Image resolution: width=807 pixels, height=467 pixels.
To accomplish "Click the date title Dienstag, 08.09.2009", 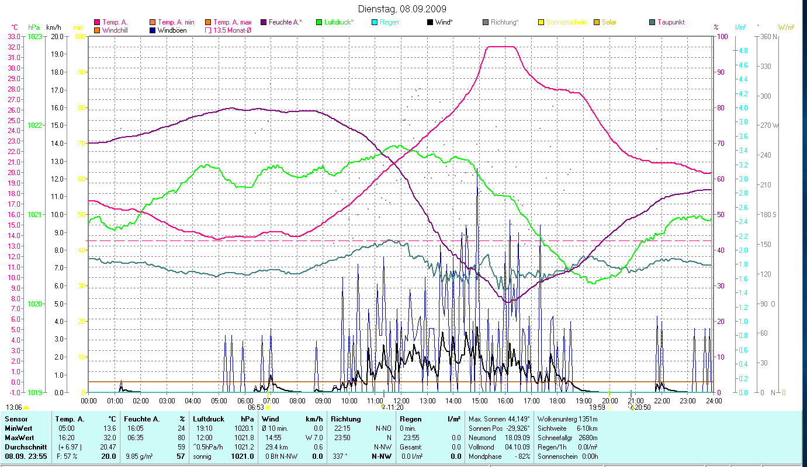I will pos(401,9).
